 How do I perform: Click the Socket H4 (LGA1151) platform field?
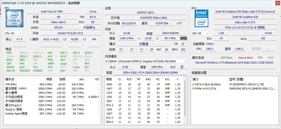tap(70, 33)
